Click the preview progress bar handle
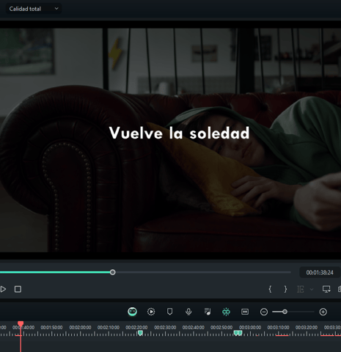The width and height of the screenshot is (341, 352). click(x=113, y=272)
